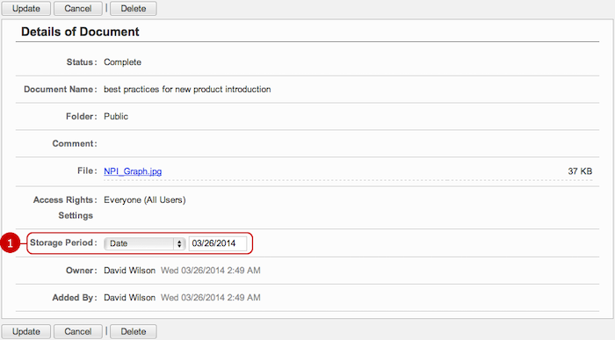Click the bottom Cancel button
The image size is (615, 340).
(x=77, y=331)
